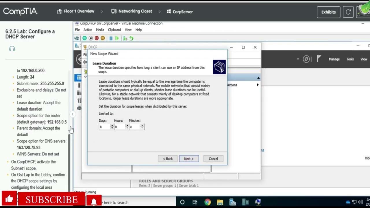Open Cortana circle on the taskbar

click(182, 202)
